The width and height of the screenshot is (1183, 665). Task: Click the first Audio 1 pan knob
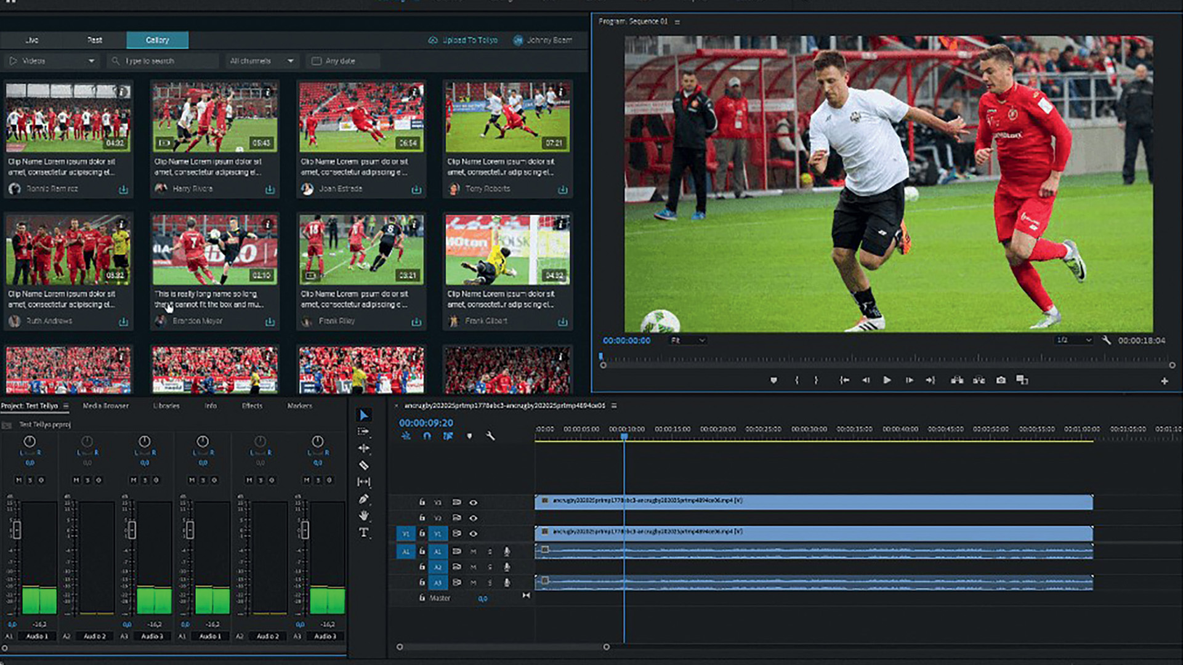coord(29,441)
